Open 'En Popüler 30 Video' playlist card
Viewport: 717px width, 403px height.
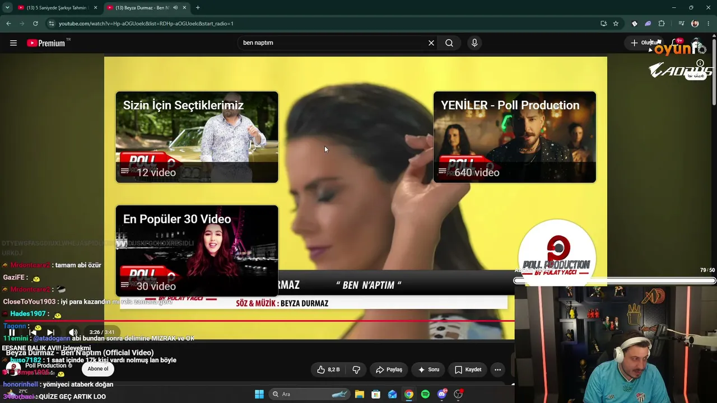coord(197,251)
